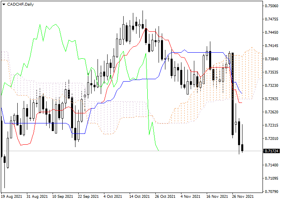Select the 31 Aug 2021 date label
The image size is (281, 201).
[x=37, y=197]
